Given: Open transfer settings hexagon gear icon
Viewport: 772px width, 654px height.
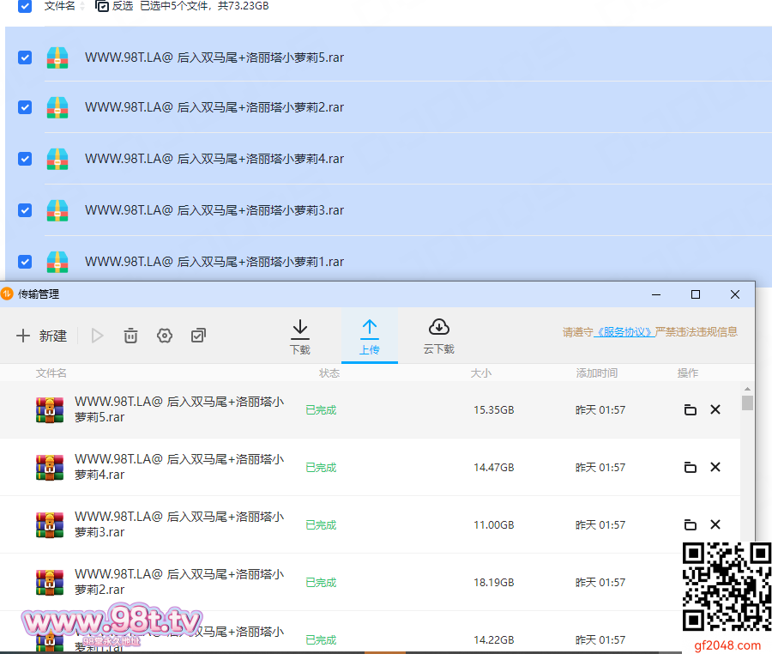Looking at the screenshot, I should [165, 336].
